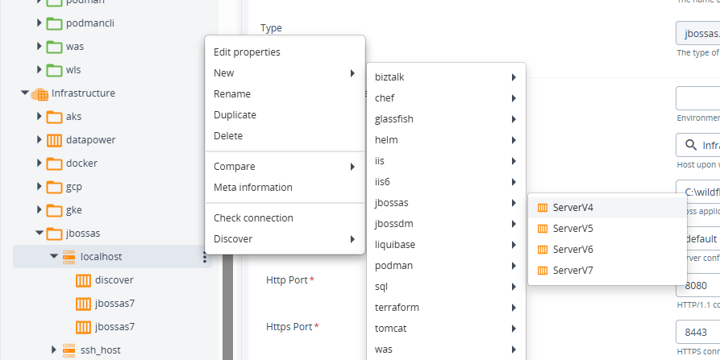720x360 pixels.
Task: Collapse the jbossas folder node
Action: pos(39,234)
